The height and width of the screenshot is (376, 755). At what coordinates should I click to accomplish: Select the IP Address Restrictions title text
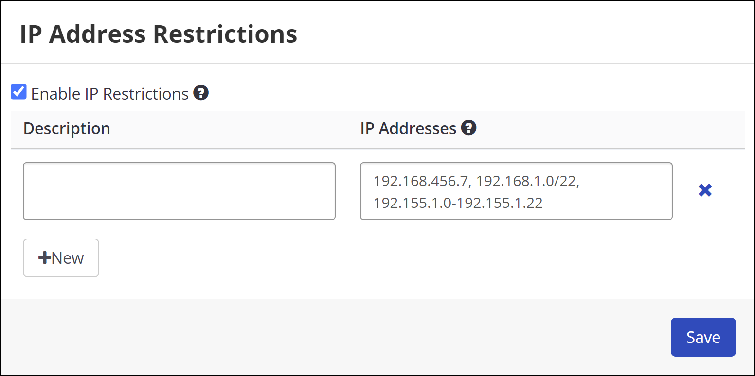(159, 33)
